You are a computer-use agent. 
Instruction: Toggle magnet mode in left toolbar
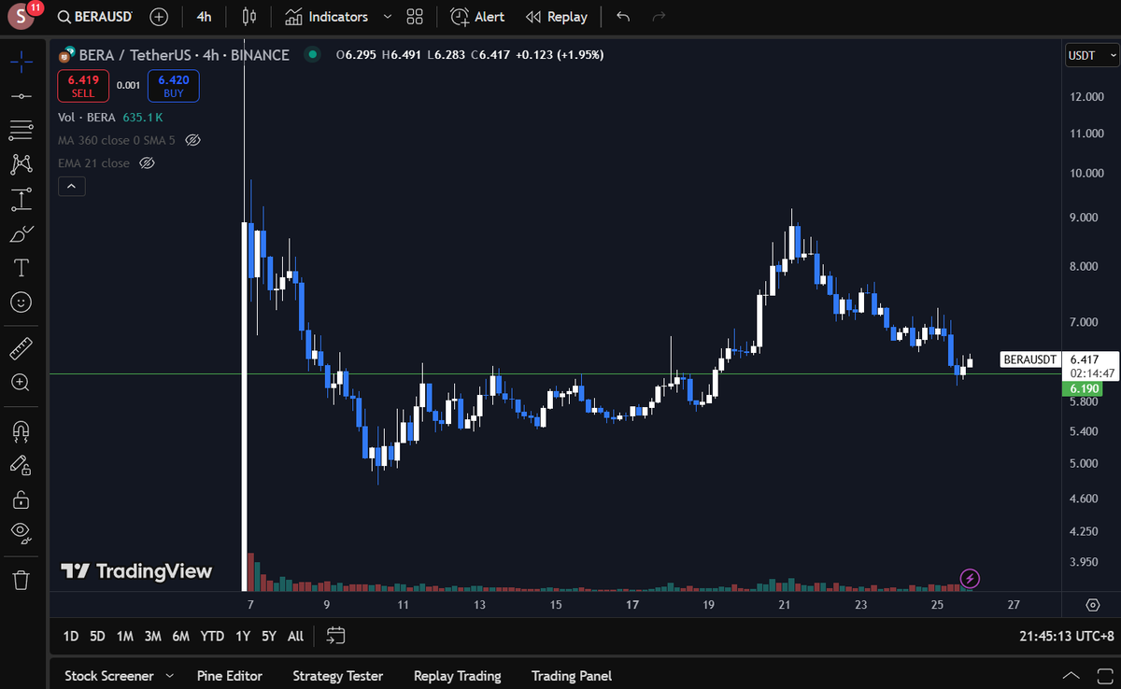[21, 430]
